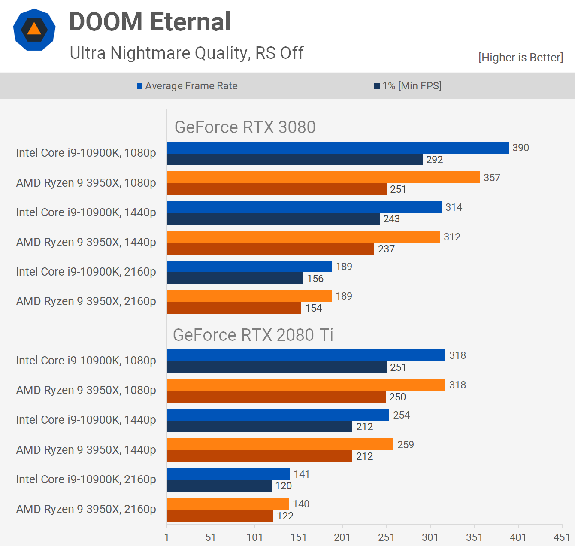This screenshot has height=546, width=575.
Task: Click 'Intel Core i9-10900K, 2160p' under RTX 3080
Action: coord(86,272)
